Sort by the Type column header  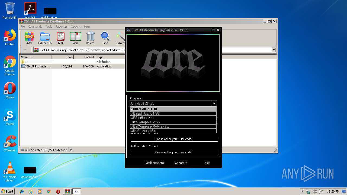(x=110, y=57)
